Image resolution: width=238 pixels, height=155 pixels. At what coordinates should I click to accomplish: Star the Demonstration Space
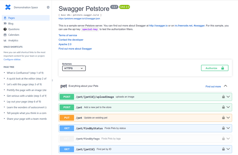[48, 7]
